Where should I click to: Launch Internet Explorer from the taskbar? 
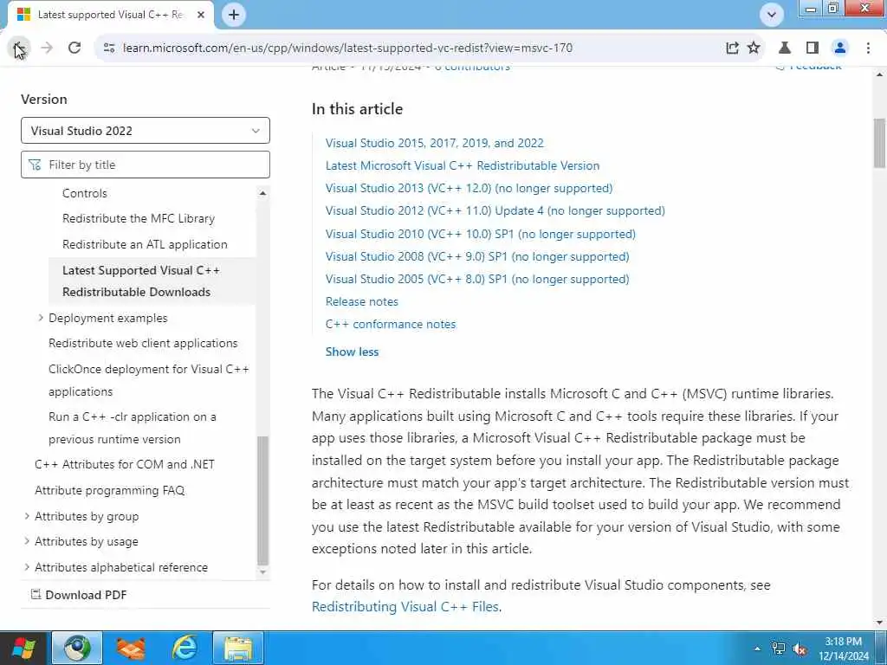point(185,648)
